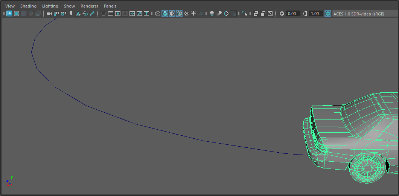Click the Gamma value field showing 1.00
The image size is (399, 196).
click(x=316, y=14)
